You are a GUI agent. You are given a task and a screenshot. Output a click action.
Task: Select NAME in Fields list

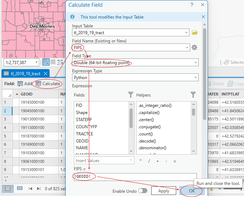[x=82, y=148]
